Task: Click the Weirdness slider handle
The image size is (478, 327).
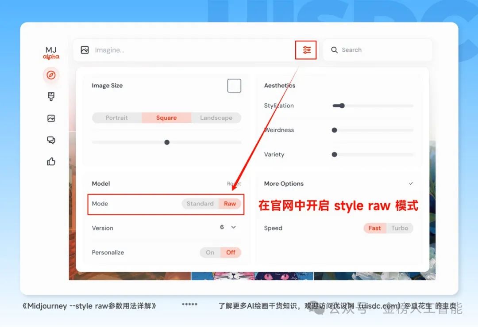Action: [x=335, y=130]
